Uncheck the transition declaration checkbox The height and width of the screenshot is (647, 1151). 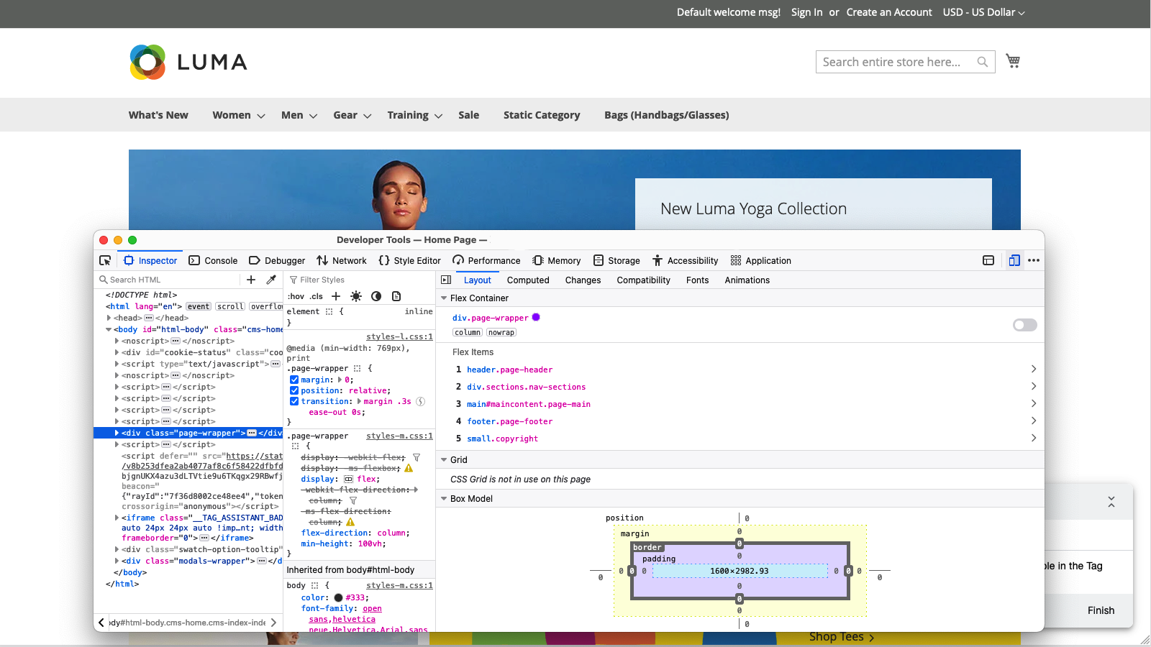pyautogui.click(x=294, y=401)
